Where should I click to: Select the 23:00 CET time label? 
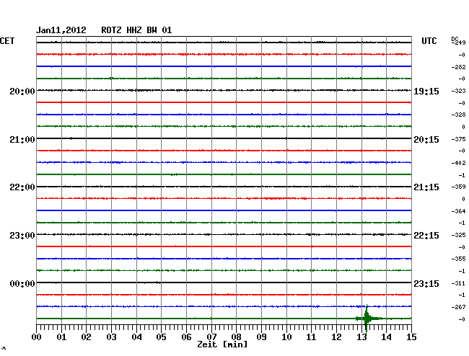22,236
